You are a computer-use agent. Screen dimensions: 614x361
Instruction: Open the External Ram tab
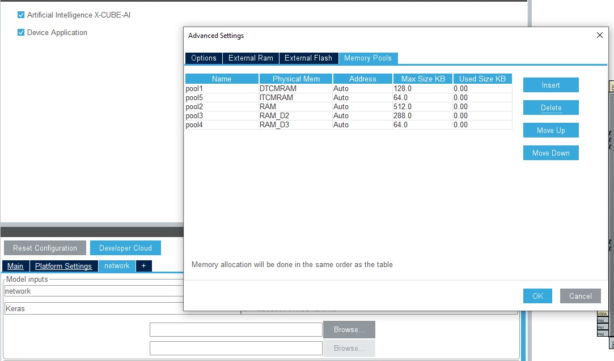(x=251, y=58)
